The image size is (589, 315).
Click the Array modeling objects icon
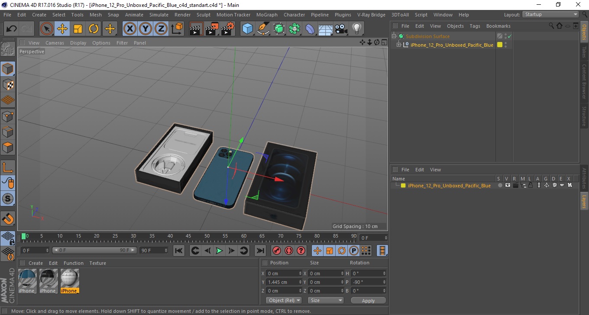[x=294, y=29]
